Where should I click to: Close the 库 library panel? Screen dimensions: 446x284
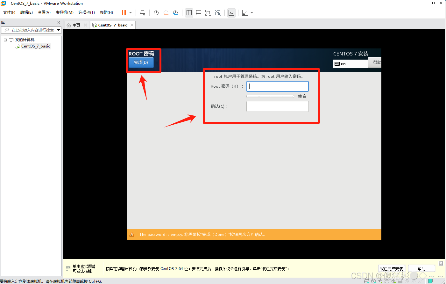[x=59, y=22]
